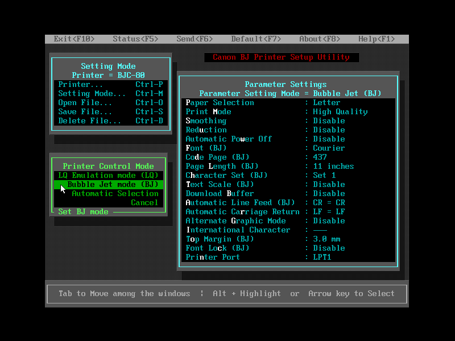
Task: Click the value Letter
Action: [326, 103]
